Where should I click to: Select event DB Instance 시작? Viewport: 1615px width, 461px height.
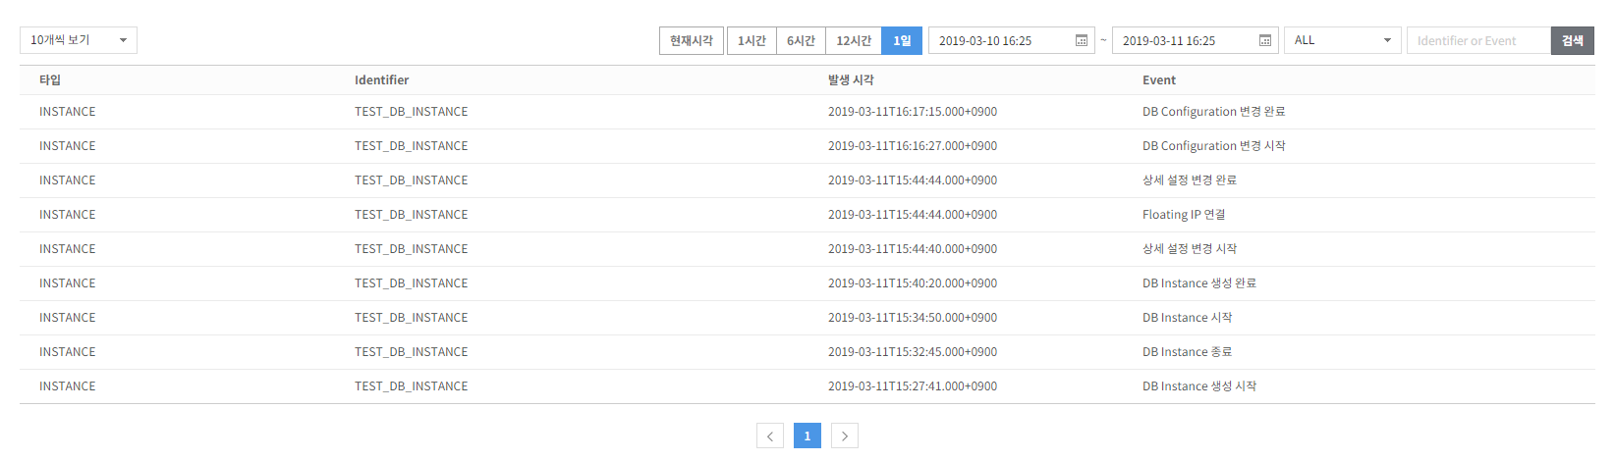pos(1187,318)
